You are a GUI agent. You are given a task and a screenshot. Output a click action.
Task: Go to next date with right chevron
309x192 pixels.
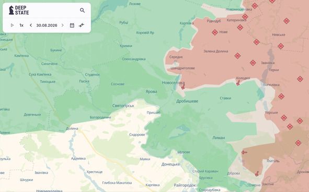tap(62, 25)
